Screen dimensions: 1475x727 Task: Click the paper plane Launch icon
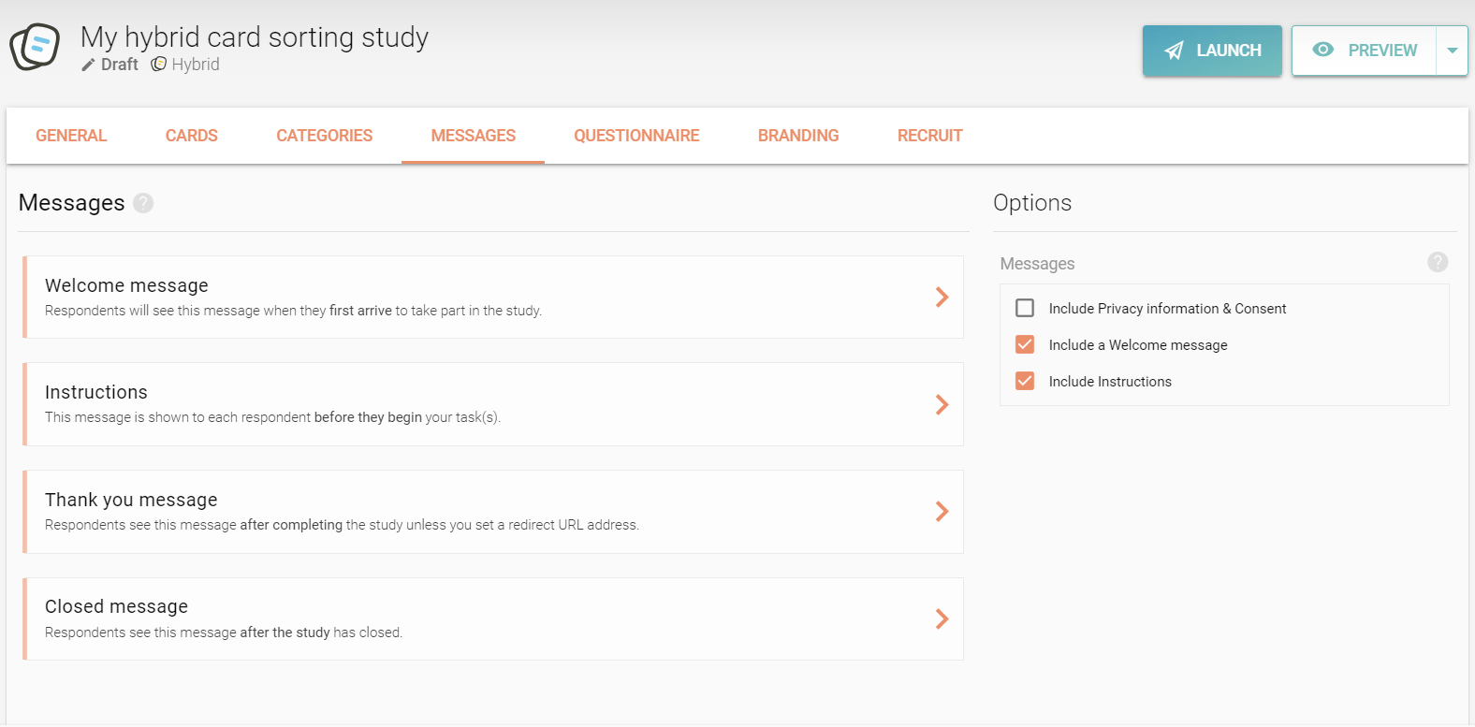tap(1174, 51)
